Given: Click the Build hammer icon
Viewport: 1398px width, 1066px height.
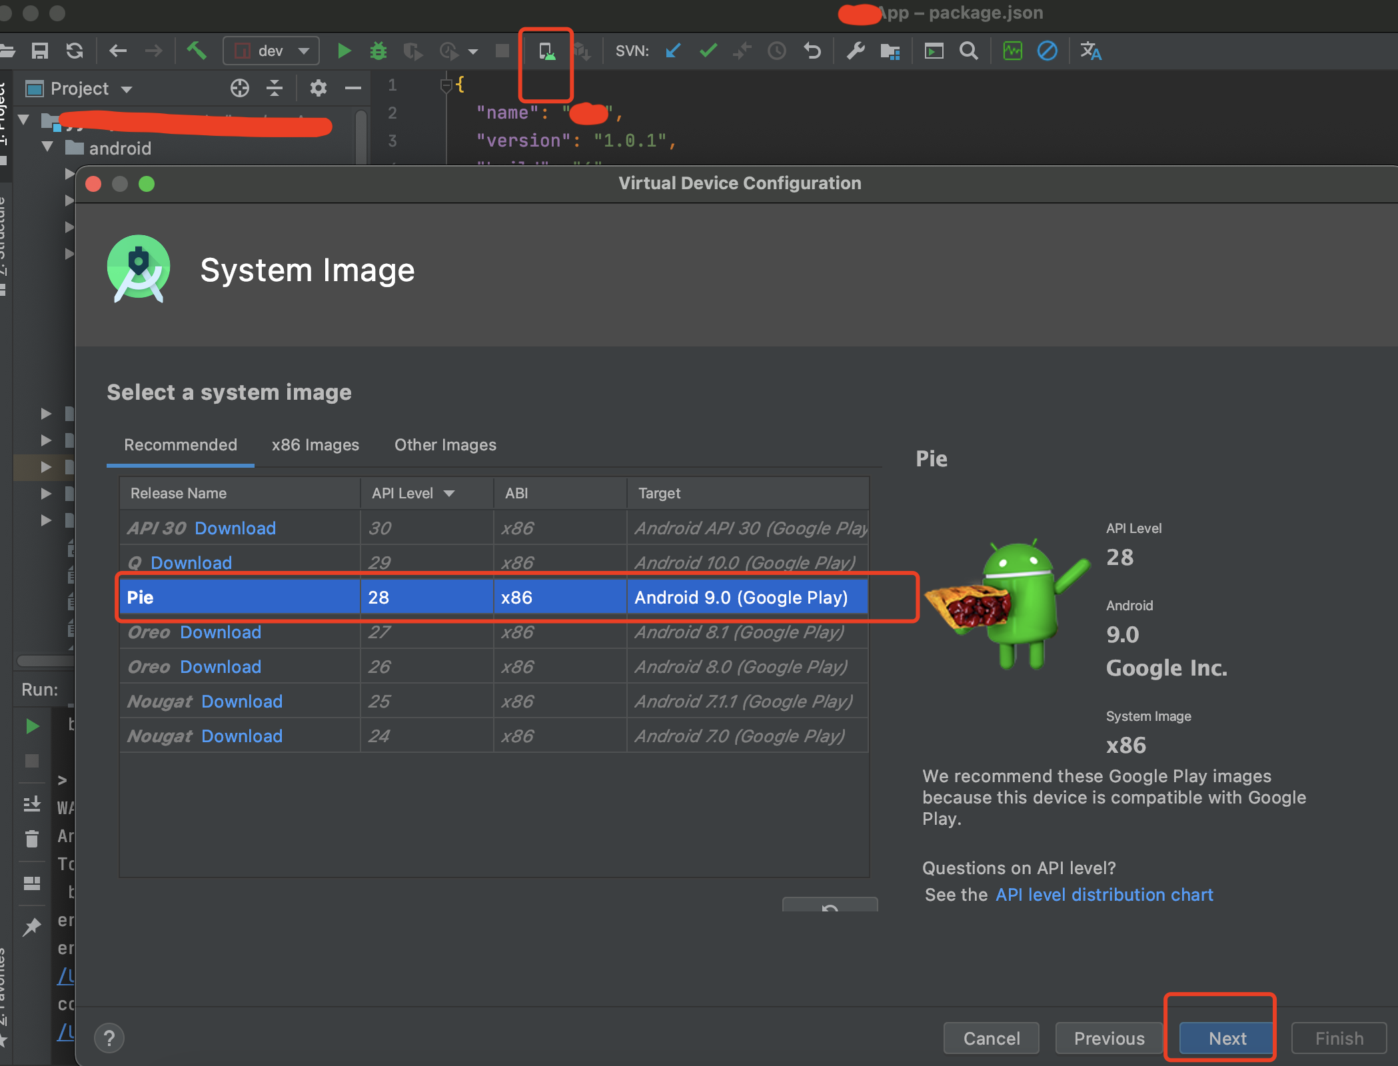Looking at the screenshot, I should coord(197,51).
